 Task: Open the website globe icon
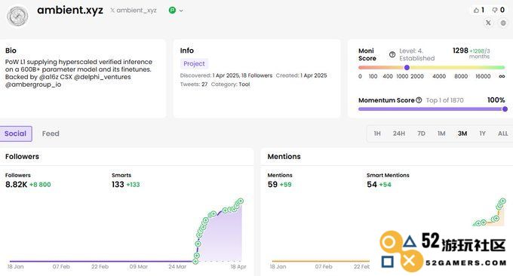click(503, 23)
